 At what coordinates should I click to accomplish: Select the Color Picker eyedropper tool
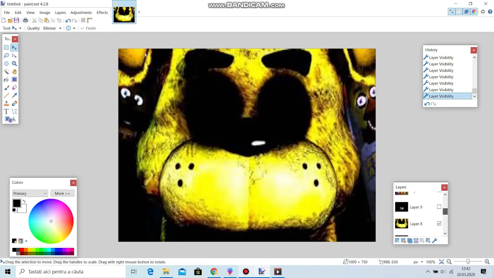tap(14, 95)
